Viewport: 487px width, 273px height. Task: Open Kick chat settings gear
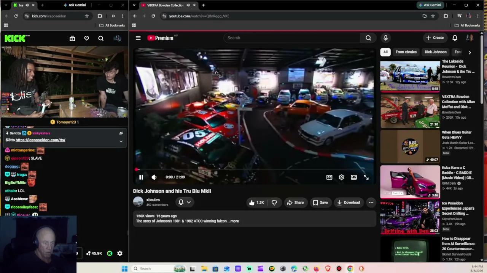coord(120,253)
